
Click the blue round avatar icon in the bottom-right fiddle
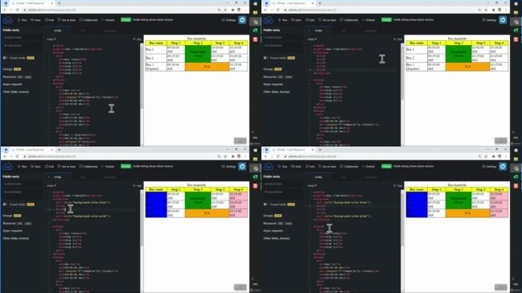[x=503, y=167]
